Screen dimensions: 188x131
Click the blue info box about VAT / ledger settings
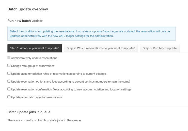pyautogui.click(x=91, y=34)
